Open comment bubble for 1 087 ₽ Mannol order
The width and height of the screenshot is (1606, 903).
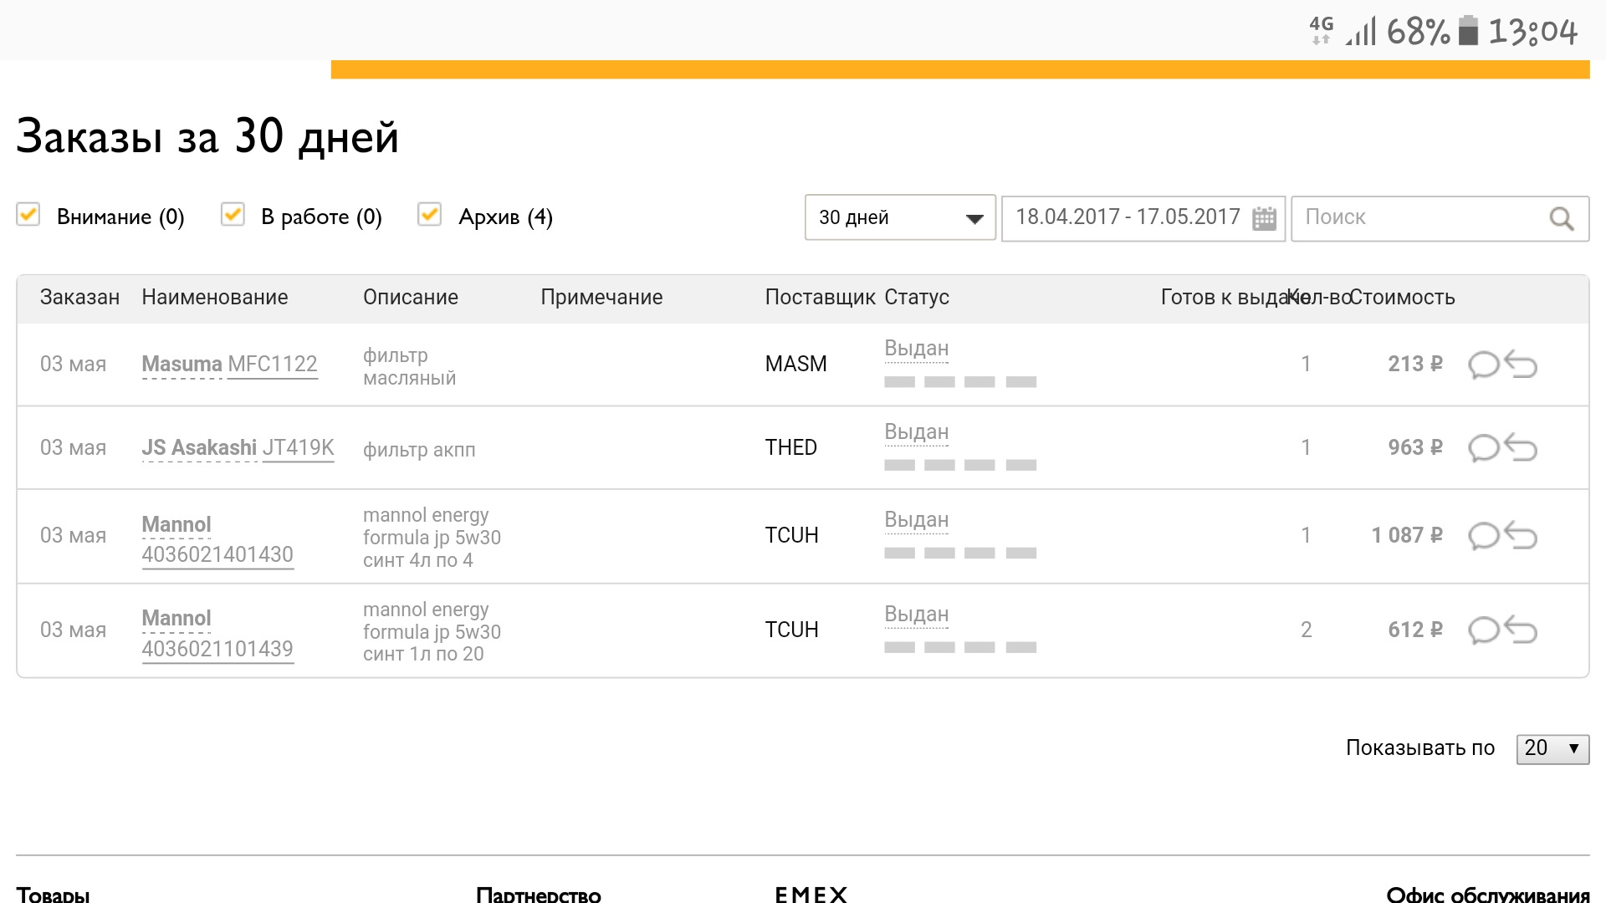pyautogui.click(x=1483, y=536)
